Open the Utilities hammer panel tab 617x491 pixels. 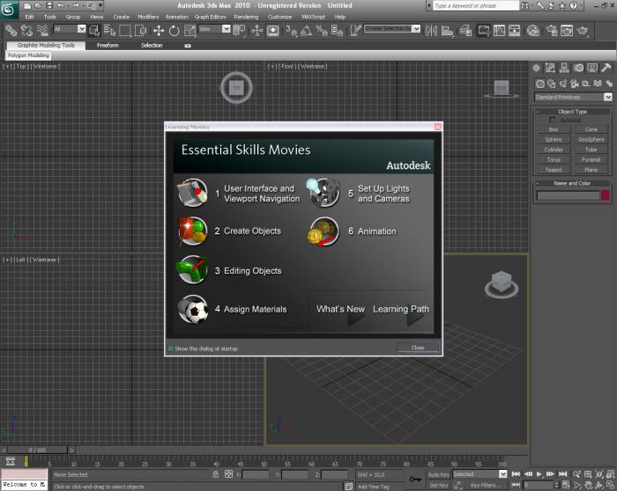click(606, 68)
